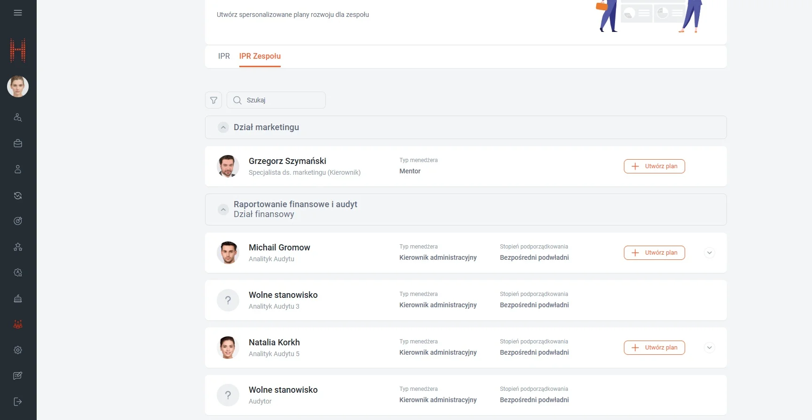
Task: Open the filter funnel button
Action: [x=213, y=100]
